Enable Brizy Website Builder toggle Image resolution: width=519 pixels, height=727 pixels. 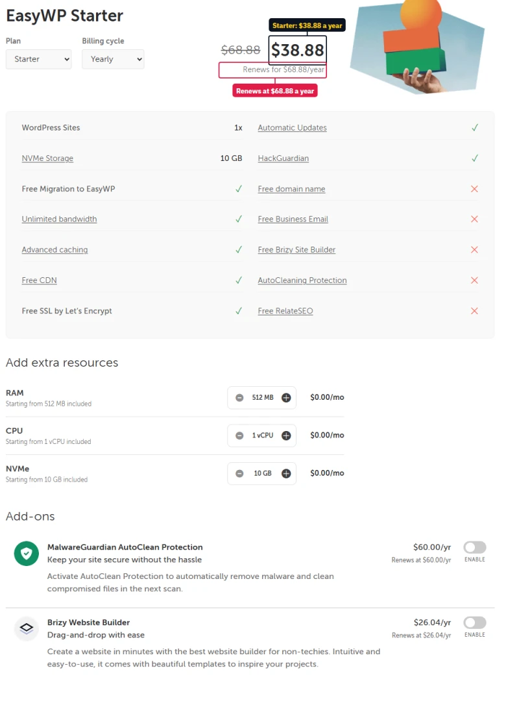[x=475, y=622]
